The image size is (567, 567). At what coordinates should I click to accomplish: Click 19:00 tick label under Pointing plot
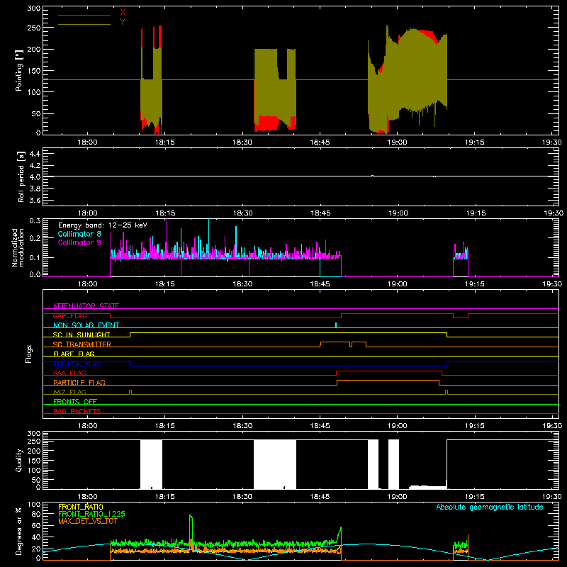pyautogui.click(x=397, y=142)
